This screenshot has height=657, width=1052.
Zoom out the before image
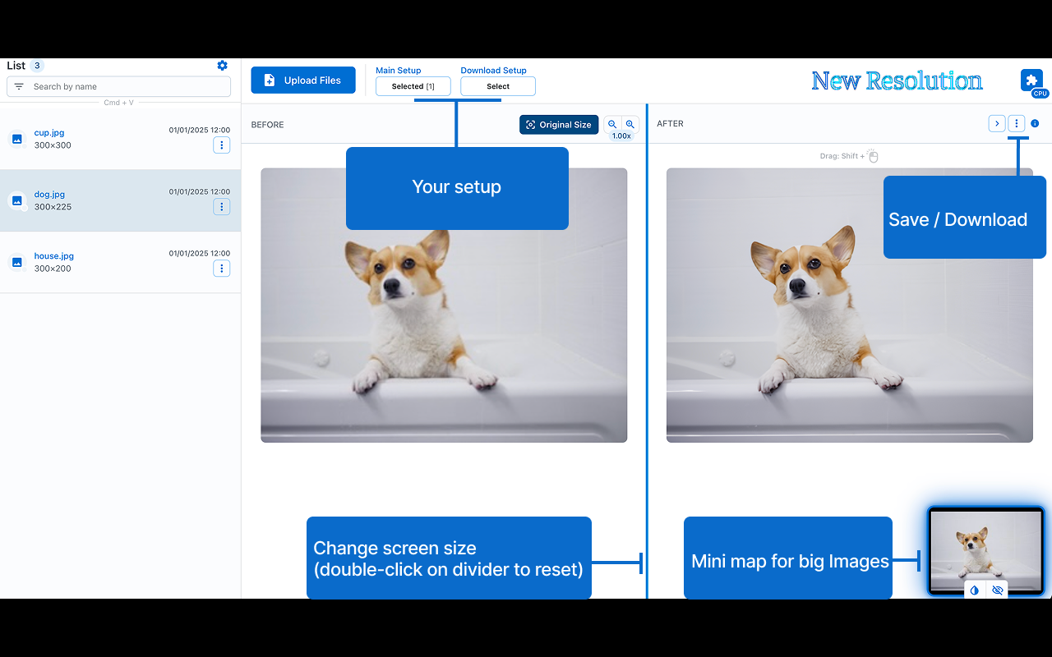(x=612, y=124)
